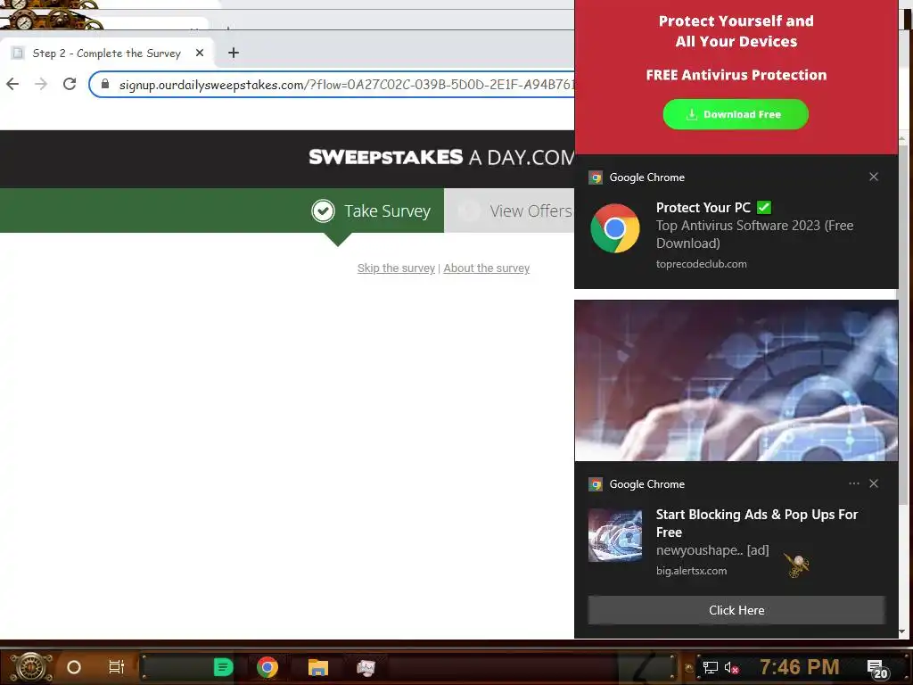Open the About the survey link
The height and width of the screenshot is (685, 913).
pyautogui.click(x=487, y=268)
